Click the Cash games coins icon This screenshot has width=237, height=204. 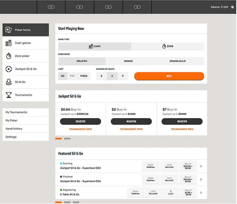point(9,43)
